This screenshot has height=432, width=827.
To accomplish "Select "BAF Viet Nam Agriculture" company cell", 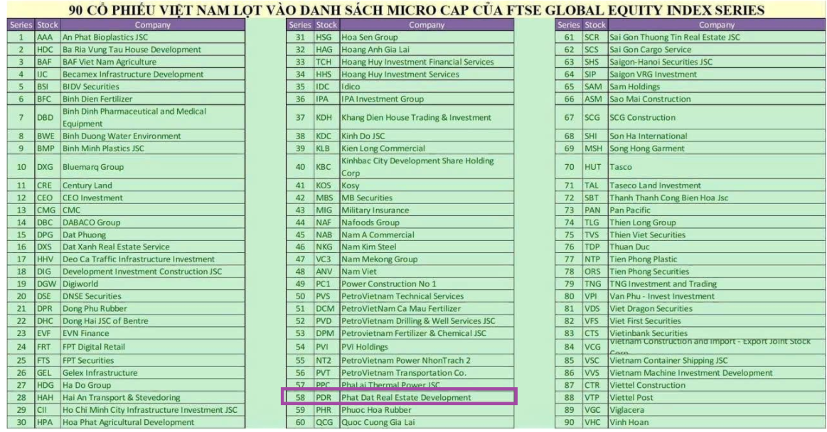I will click(152, 62).
